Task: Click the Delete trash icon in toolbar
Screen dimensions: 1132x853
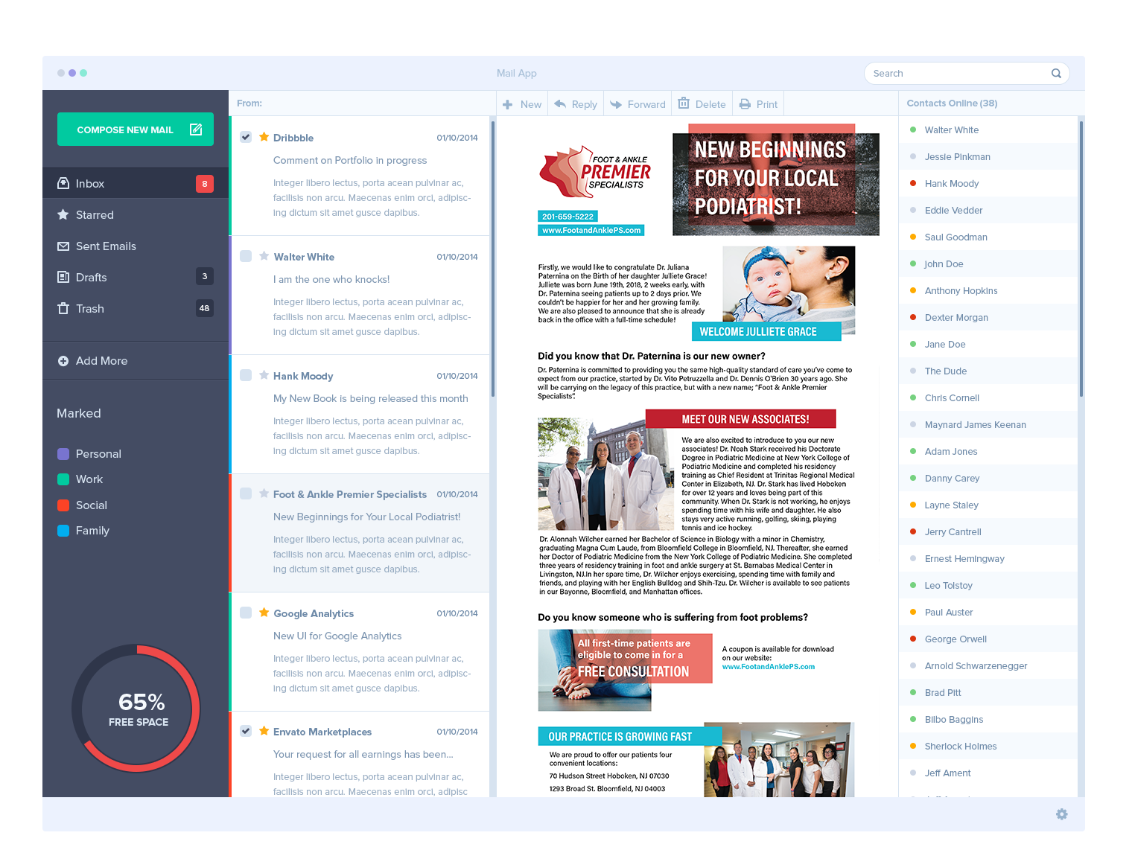Action: tap(684, 103)
